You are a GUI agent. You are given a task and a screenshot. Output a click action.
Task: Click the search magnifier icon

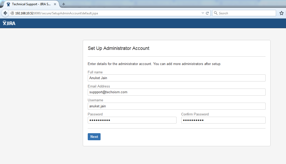216,13
